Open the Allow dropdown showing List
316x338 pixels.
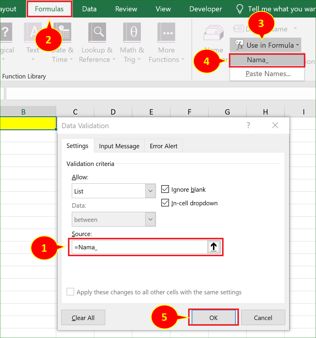coord(150,191)
